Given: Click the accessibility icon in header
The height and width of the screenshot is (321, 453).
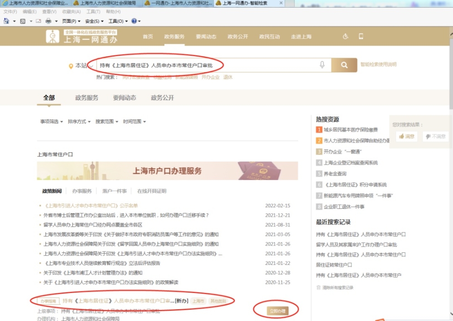Looking at the screenshot, I should 346,36.
